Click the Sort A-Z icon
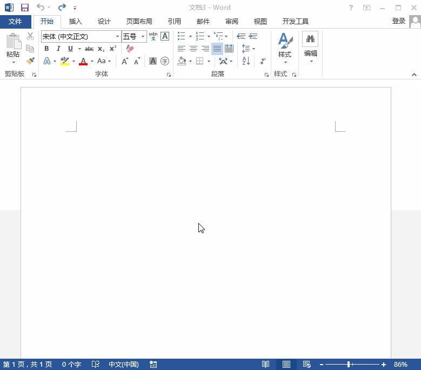This screenshot has height=370, width=421. 246,61
